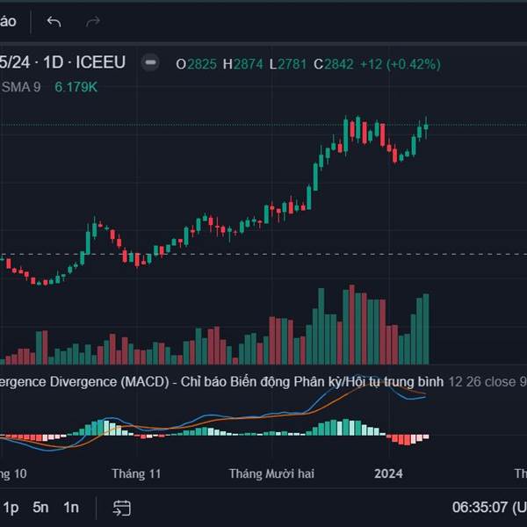Click the undo arrow in top toolbar

pos(54,22)
